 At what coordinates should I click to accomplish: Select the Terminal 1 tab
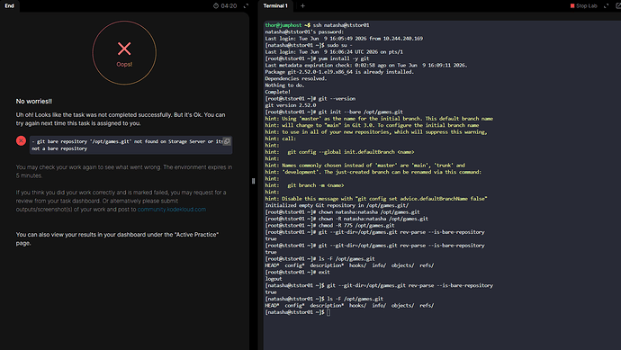(x=275, y=5)
